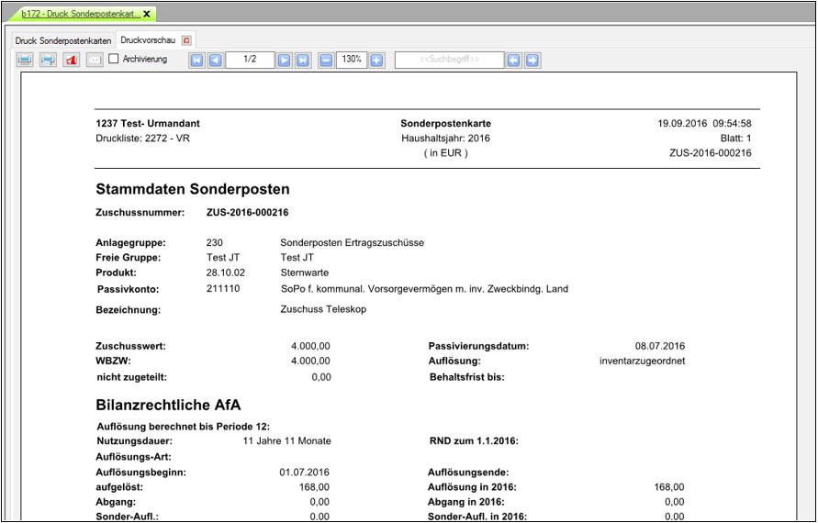Select the Druckvorschau tab

(148, 40)
